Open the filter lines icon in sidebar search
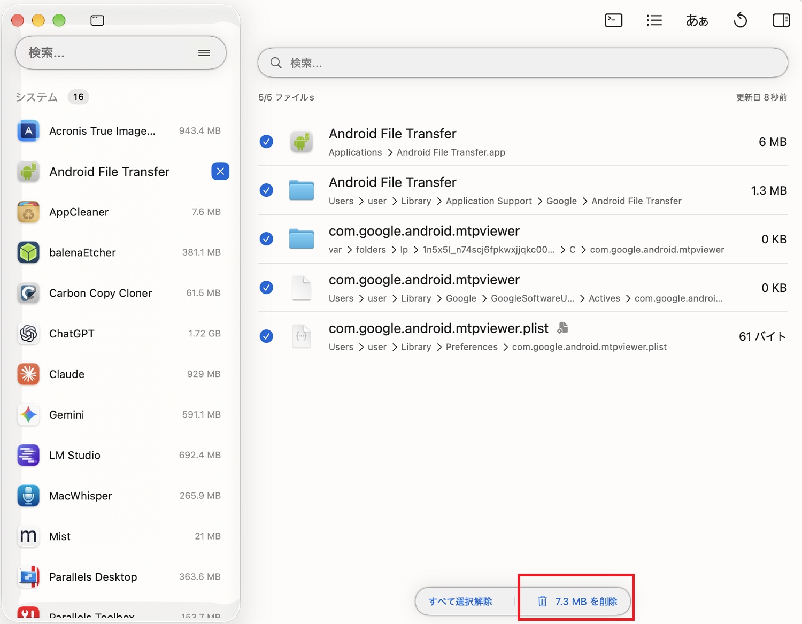The image size is (802, 624). [x=204, y=53]
